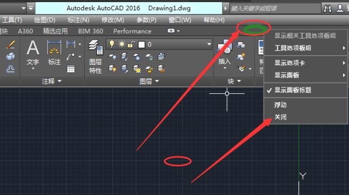Open Edit Attributes dropdown arrow
This screenshot has width=349, height=195.
click(250, 69)
